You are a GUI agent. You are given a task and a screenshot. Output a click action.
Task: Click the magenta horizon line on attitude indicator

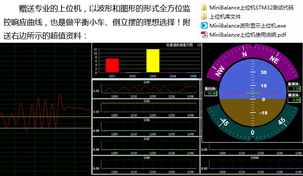pos(253,93)
